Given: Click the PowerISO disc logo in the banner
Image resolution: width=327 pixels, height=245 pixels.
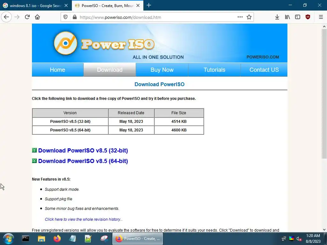Looking at the screenshot, I should click(65, 43).
